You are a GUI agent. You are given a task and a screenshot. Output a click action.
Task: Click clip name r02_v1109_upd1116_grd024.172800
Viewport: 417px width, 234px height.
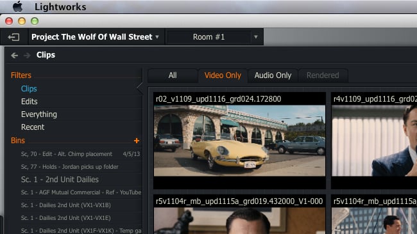(218, 99)
